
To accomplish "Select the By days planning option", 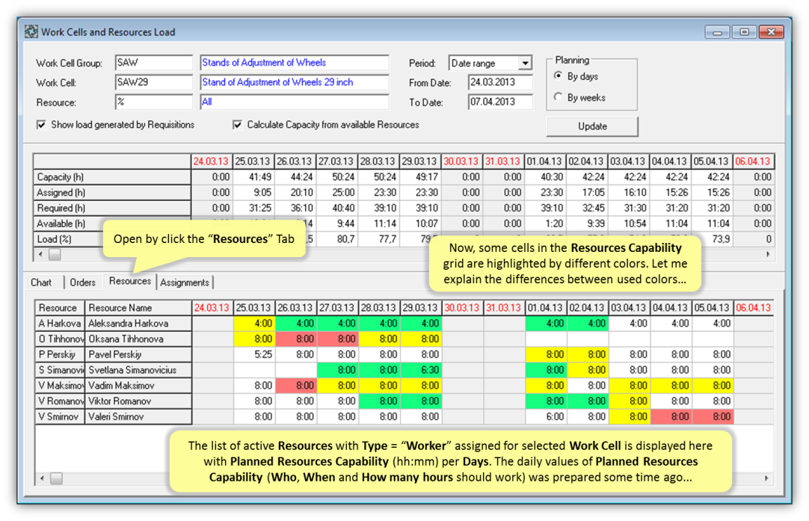I will (558, 75).
